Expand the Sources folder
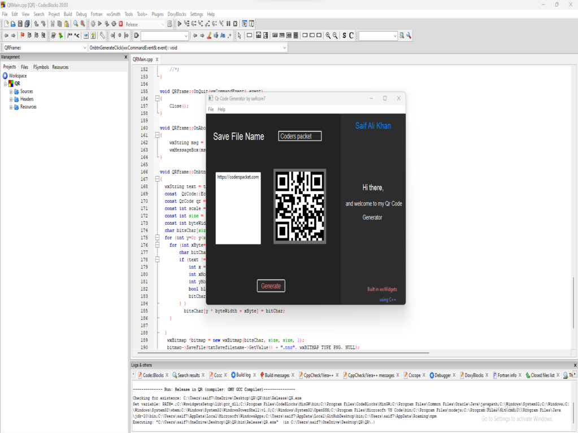Viewport: 578px width, 433px height. [x=11, y=91]
